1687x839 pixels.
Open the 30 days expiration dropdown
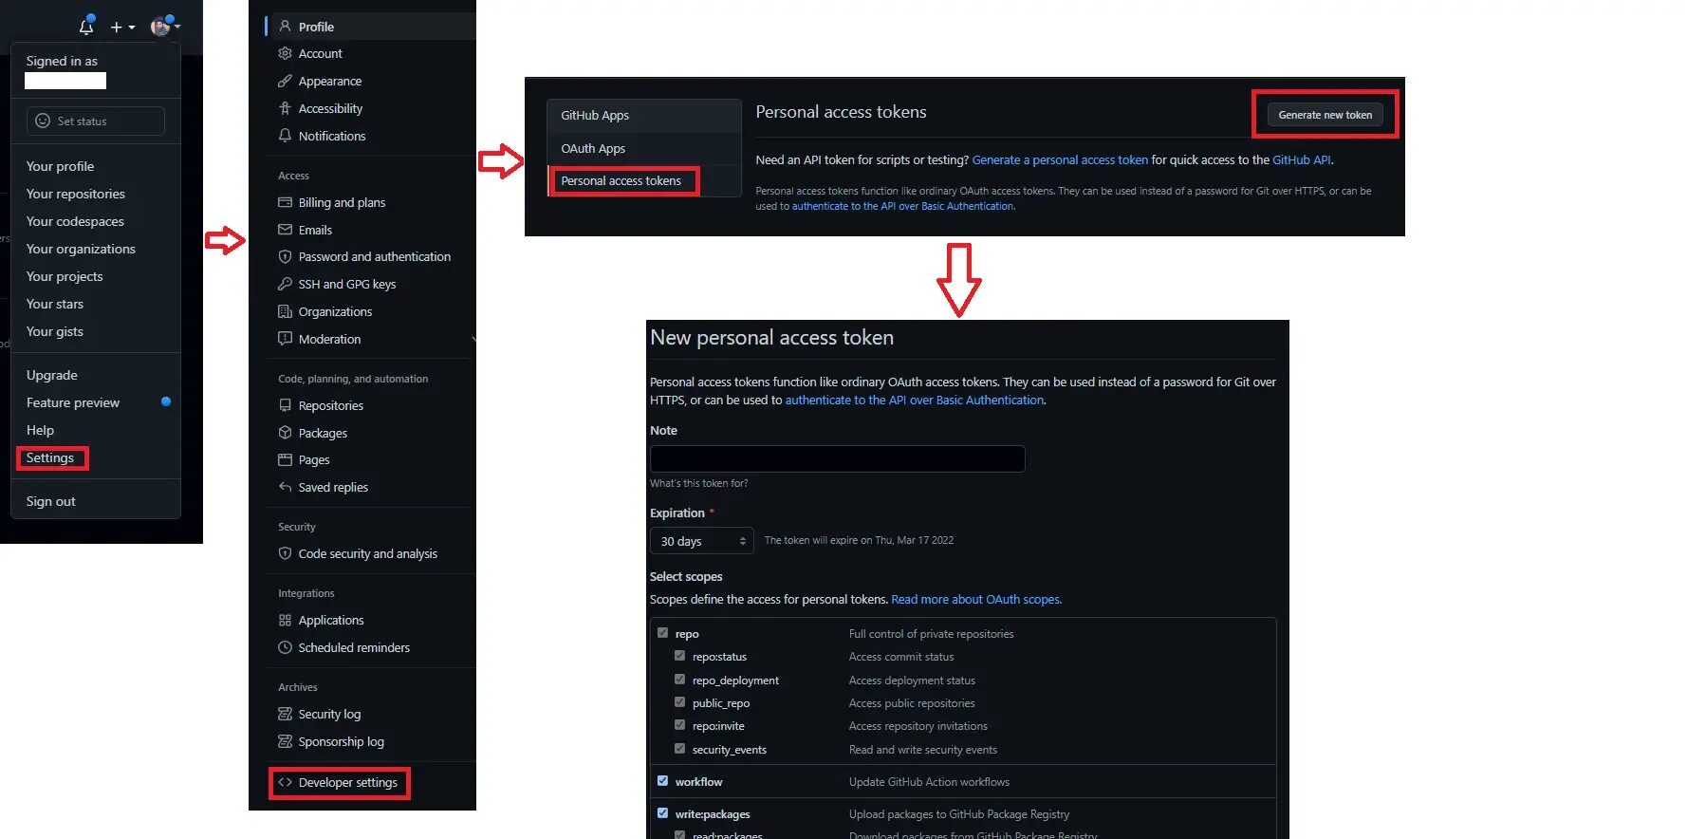tap(702, 541)
